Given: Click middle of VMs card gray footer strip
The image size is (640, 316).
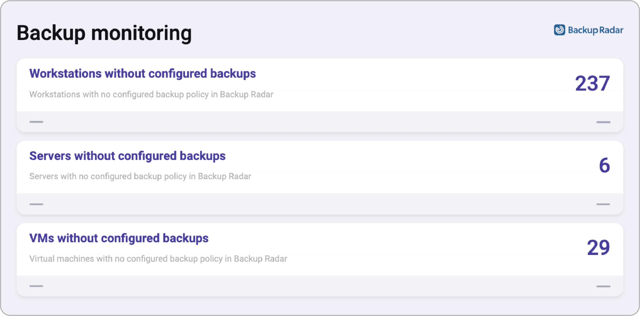Looking at the screenshot, I should (320, 286).
